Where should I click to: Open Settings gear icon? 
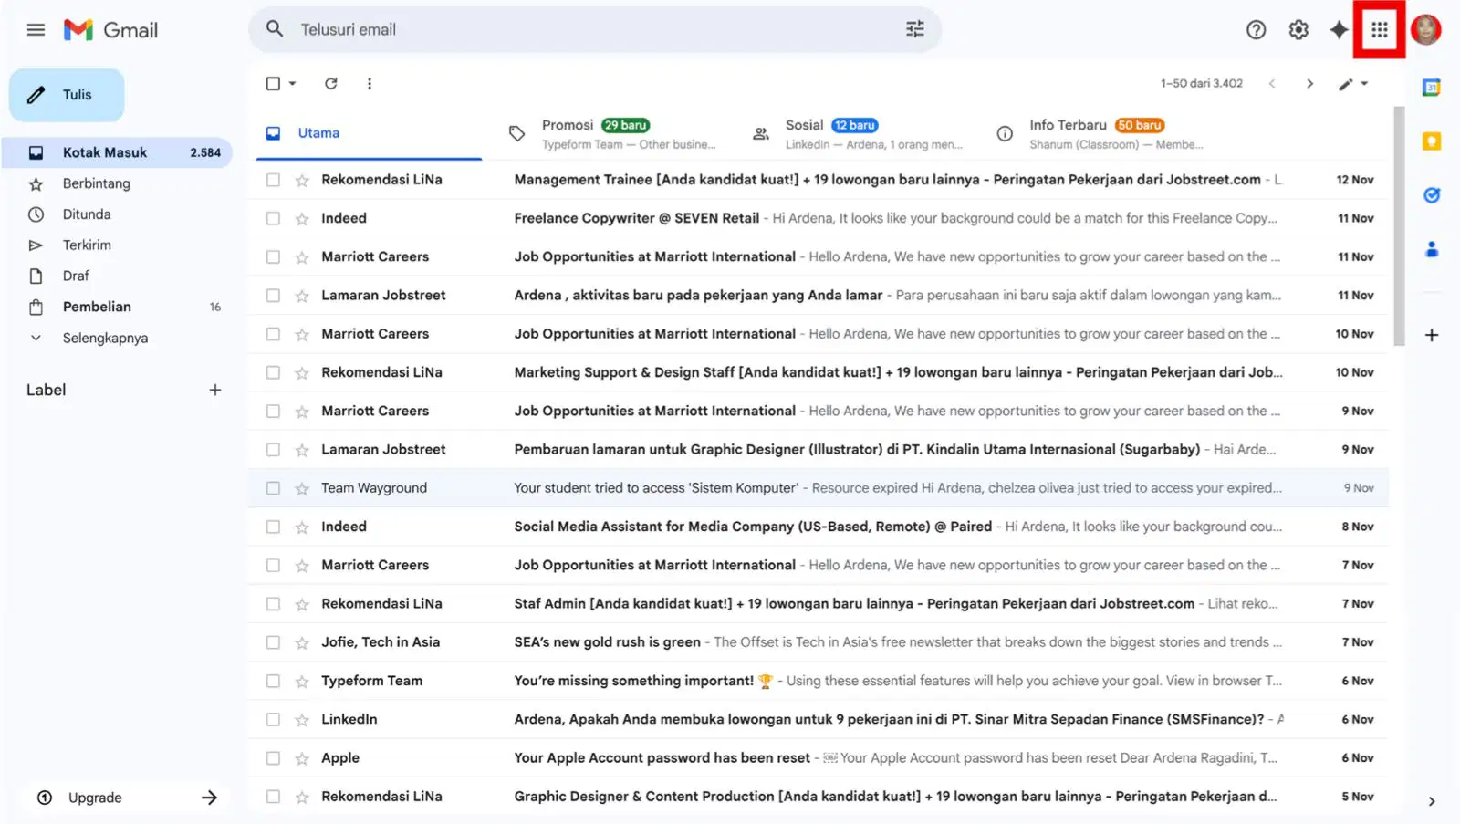[1298, 30]
